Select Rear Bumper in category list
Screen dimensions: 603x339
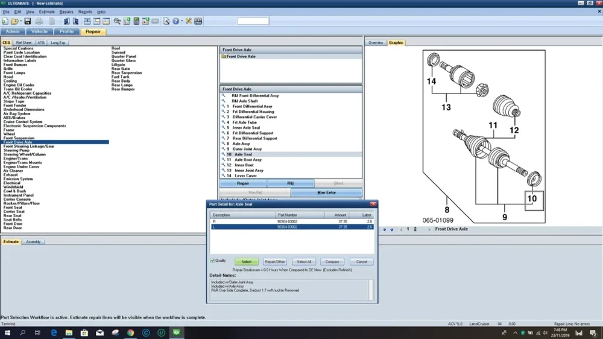point(123,89)
